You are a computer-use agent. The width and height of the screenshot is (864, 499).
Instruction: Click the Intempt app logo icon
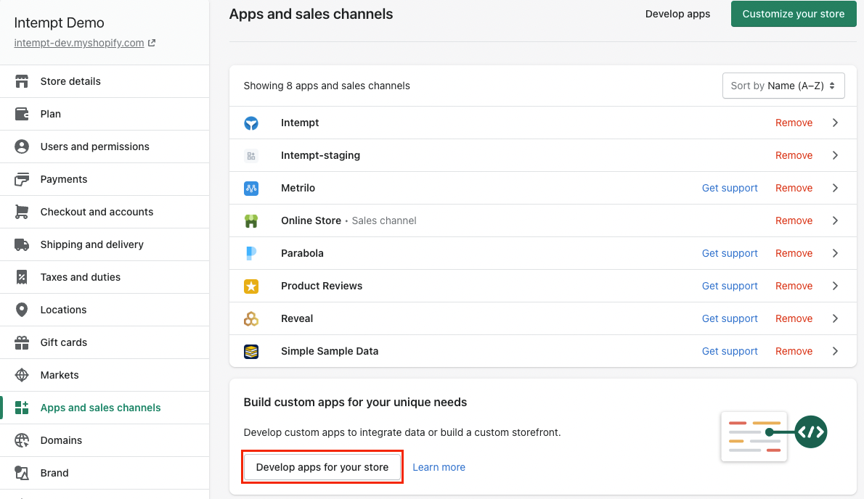[251, 123]
